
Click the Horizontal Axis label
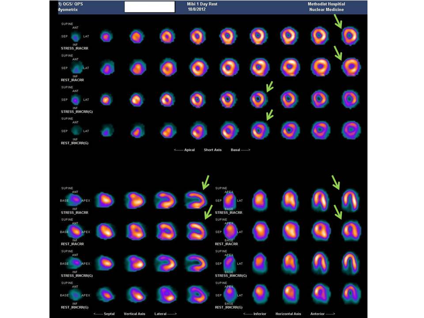click(288, 314)
